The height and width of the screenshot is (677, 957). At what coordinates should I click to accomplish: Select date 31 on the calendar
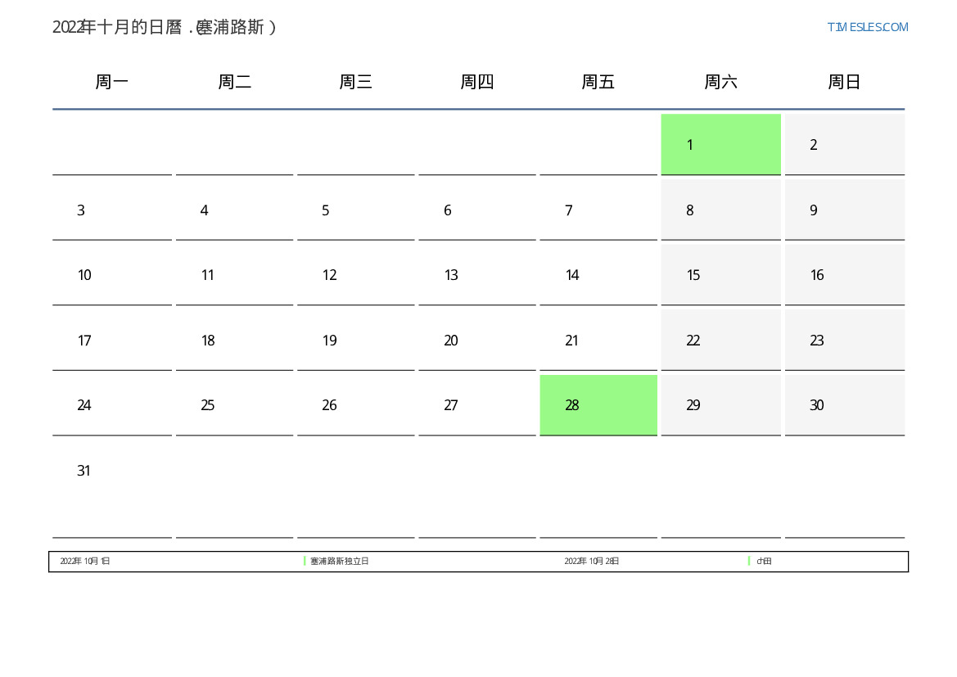84,471
